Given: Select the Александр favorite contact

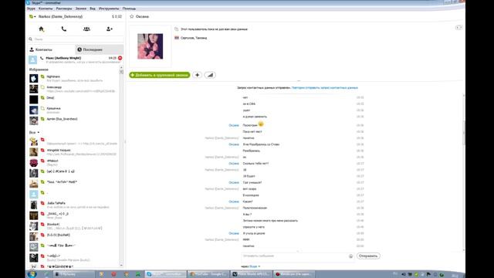Looking at the screenshot, I should point(74,89).
